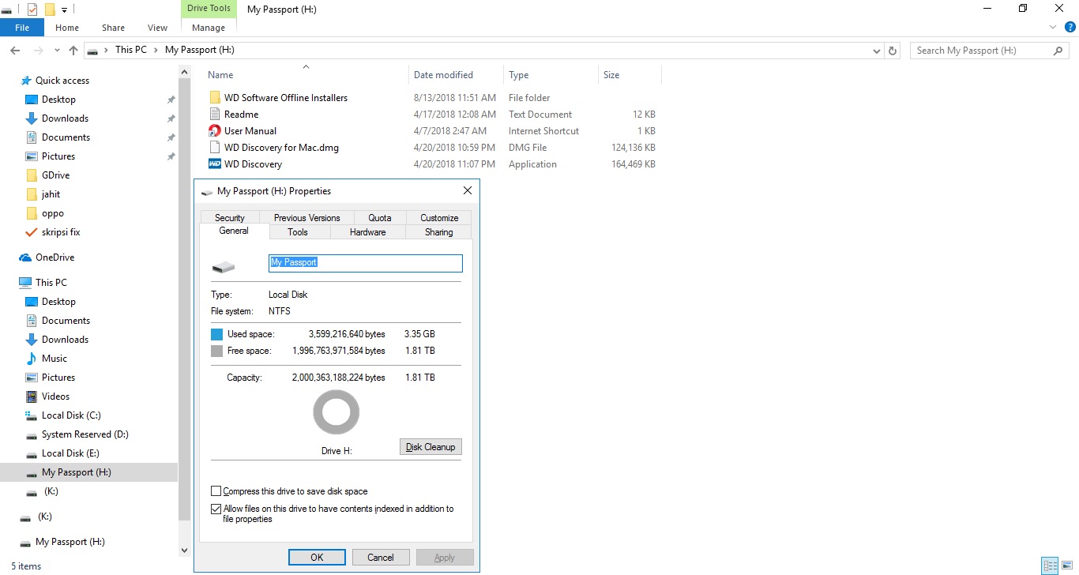Cancel the Properties dialog

(381, 557)
